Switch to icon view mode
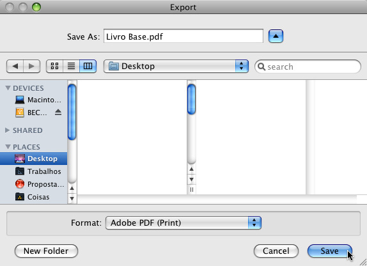Screen dimensions: 367x266 pyautogui.click(x=54, y=66)
